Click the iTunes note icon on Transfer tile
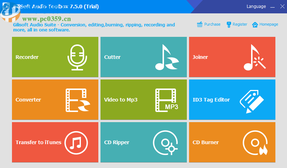 point(76,143)
